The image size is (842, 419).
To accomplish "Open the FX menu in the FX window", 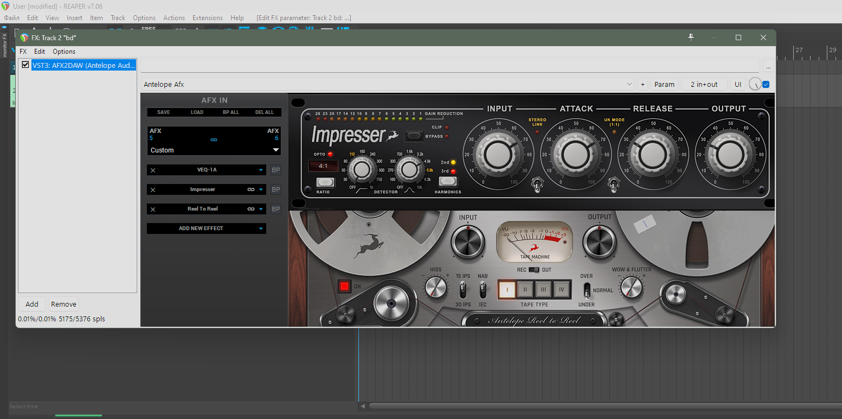I will pyautogui.click(x=23, y=52).
